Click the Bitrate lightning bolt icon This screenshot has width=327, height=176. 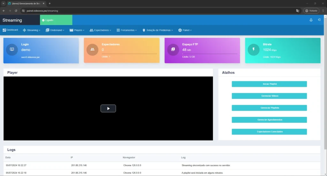[254, 50]
